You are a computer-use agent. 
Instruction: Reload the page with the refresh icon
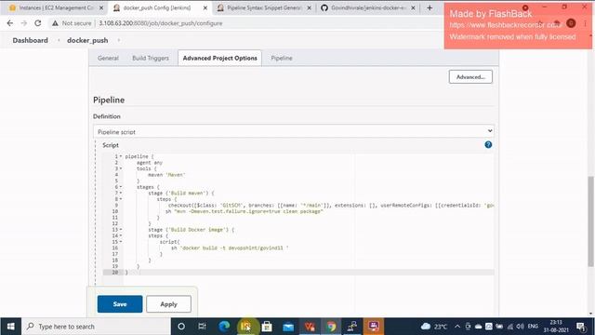pos(37,23)
